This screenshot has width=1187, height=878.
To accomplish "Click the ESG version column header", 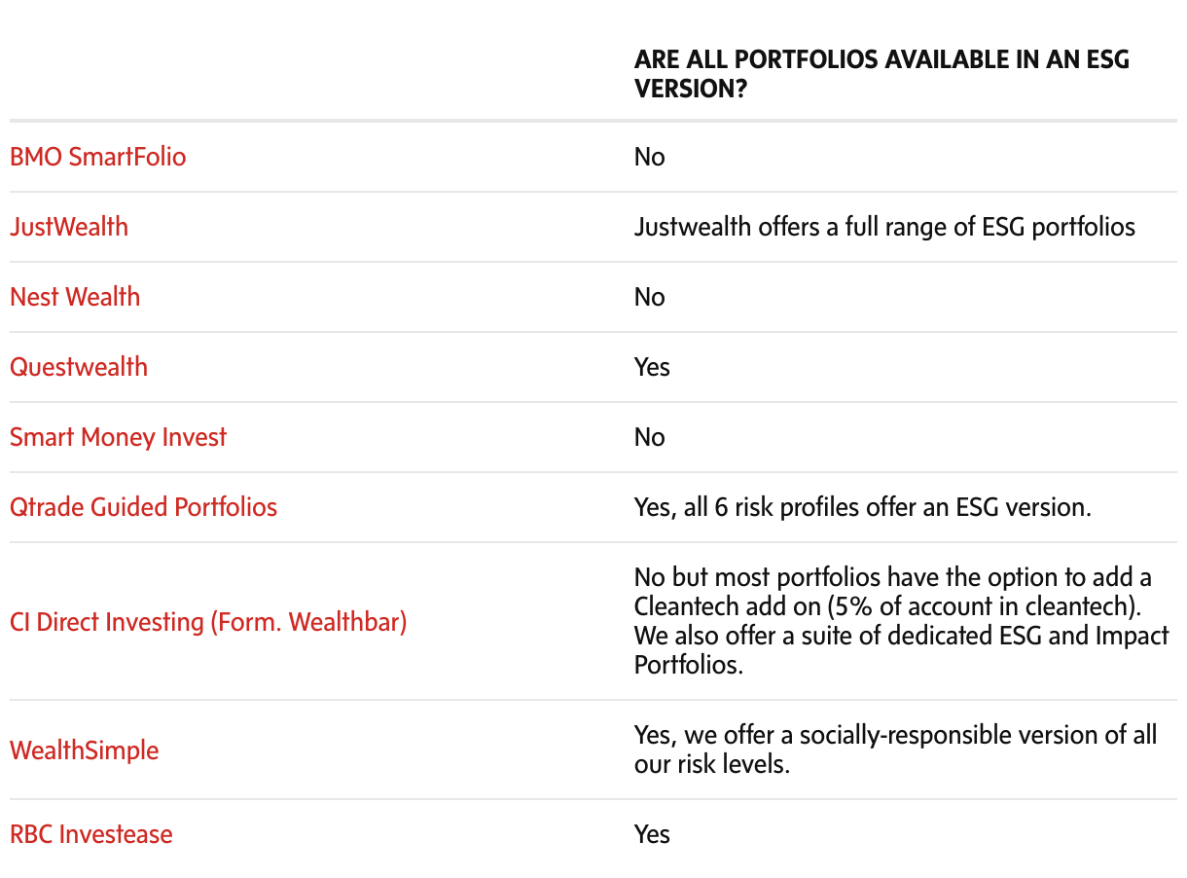I will [x=881, y=73].
